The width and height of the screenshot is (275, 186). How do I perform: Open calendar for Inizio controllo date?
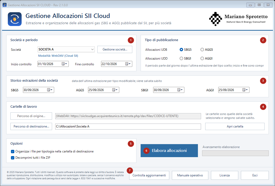pos(64,64)
